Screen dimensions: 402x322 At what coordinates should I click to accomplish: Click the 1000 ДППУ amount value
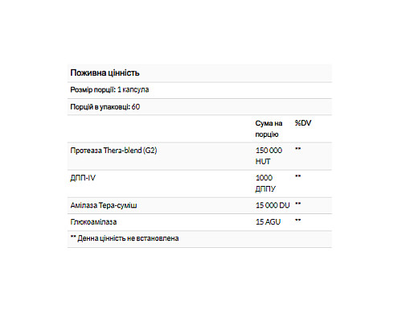[265, 184]
